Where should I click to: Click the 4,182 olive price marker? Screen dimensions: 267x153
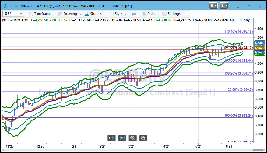(x=259, y=48)
